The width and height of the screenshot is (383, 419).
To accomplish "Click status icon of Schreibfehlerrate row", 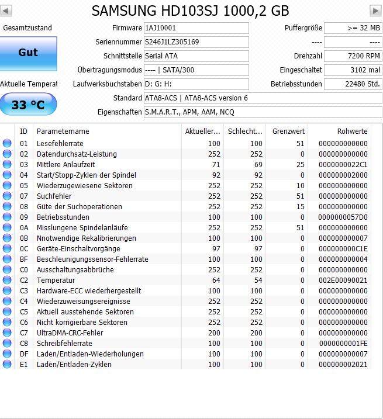I will click(x=7, y=343).
